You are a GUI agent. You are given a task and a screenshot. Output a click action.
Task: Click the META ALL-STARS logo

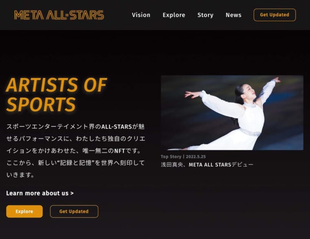[59, 15]
